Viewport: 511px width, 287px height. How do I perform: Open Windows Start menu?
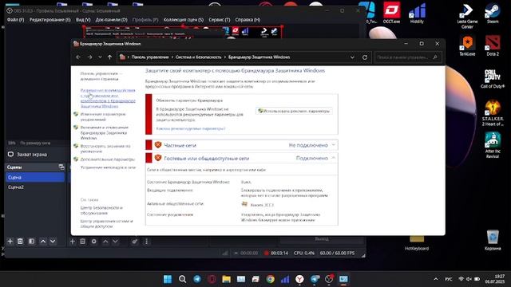coord(168,279)
